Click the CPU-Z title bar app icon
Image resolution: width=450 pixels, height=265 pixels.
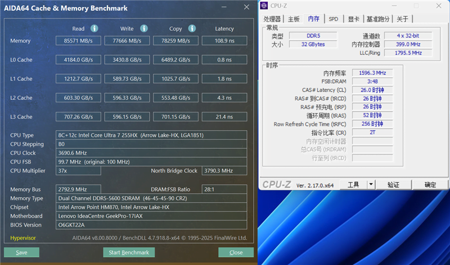[264, 6]
